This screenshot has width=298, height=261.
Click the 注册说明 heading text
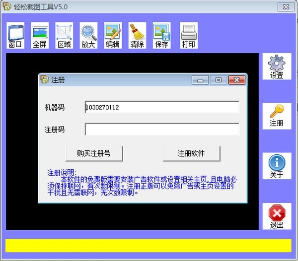tap(62, 173)
